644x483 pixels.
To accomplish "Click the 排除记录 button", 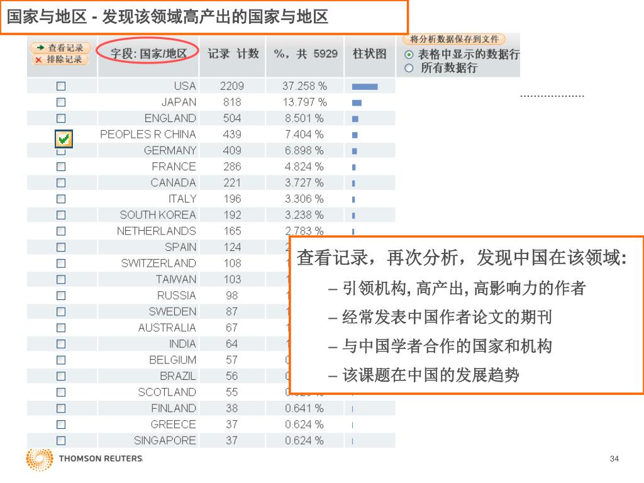I will [x=60, y=60].
